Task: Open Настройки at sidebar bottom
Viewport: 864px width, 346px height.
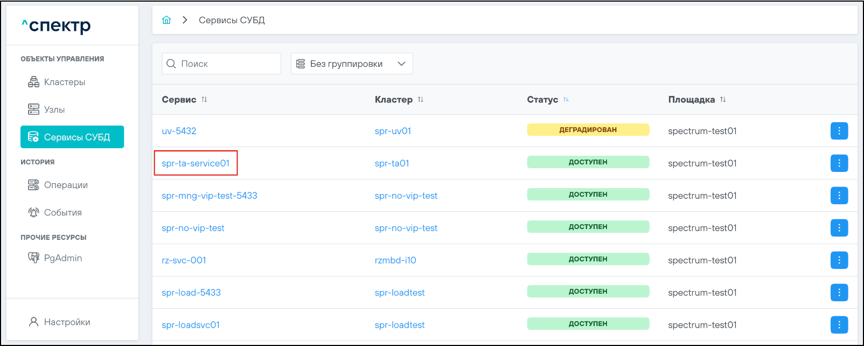Action: [67, 322]
